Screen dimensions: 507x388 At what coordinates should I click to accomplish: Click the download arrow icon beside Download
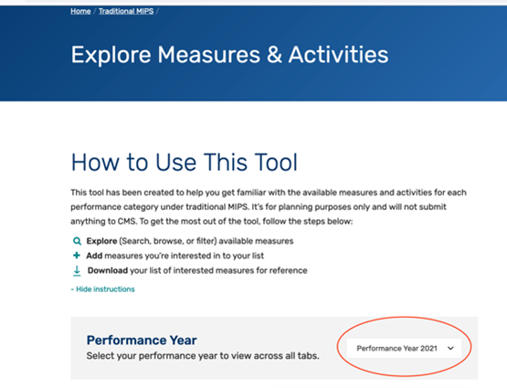77,271
